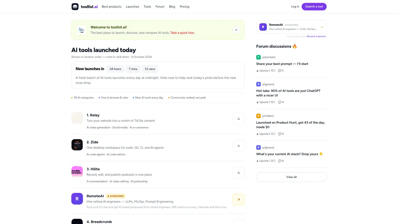Screen dimensions: 398x224
Task: Click 'Become a sponsor' link
Action: tap(316, 36)
